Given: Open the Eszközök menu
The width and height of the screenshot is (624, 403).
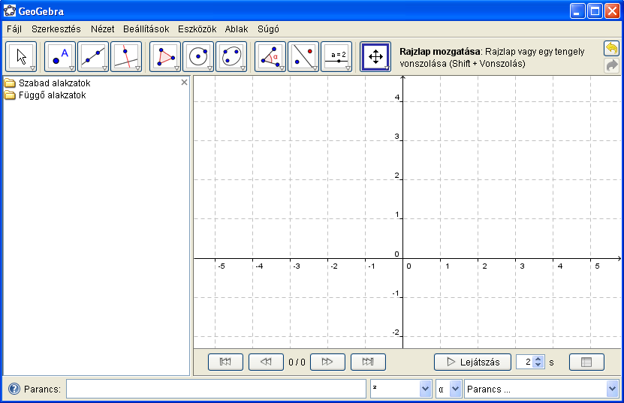Looking at the screenshot, I should pos(197,29).
